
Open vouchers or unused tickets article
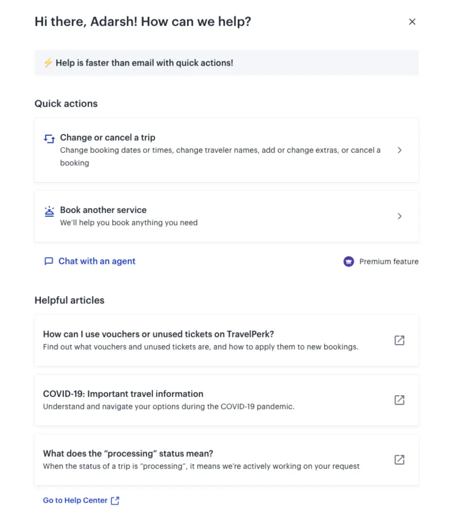coord(159,334)
